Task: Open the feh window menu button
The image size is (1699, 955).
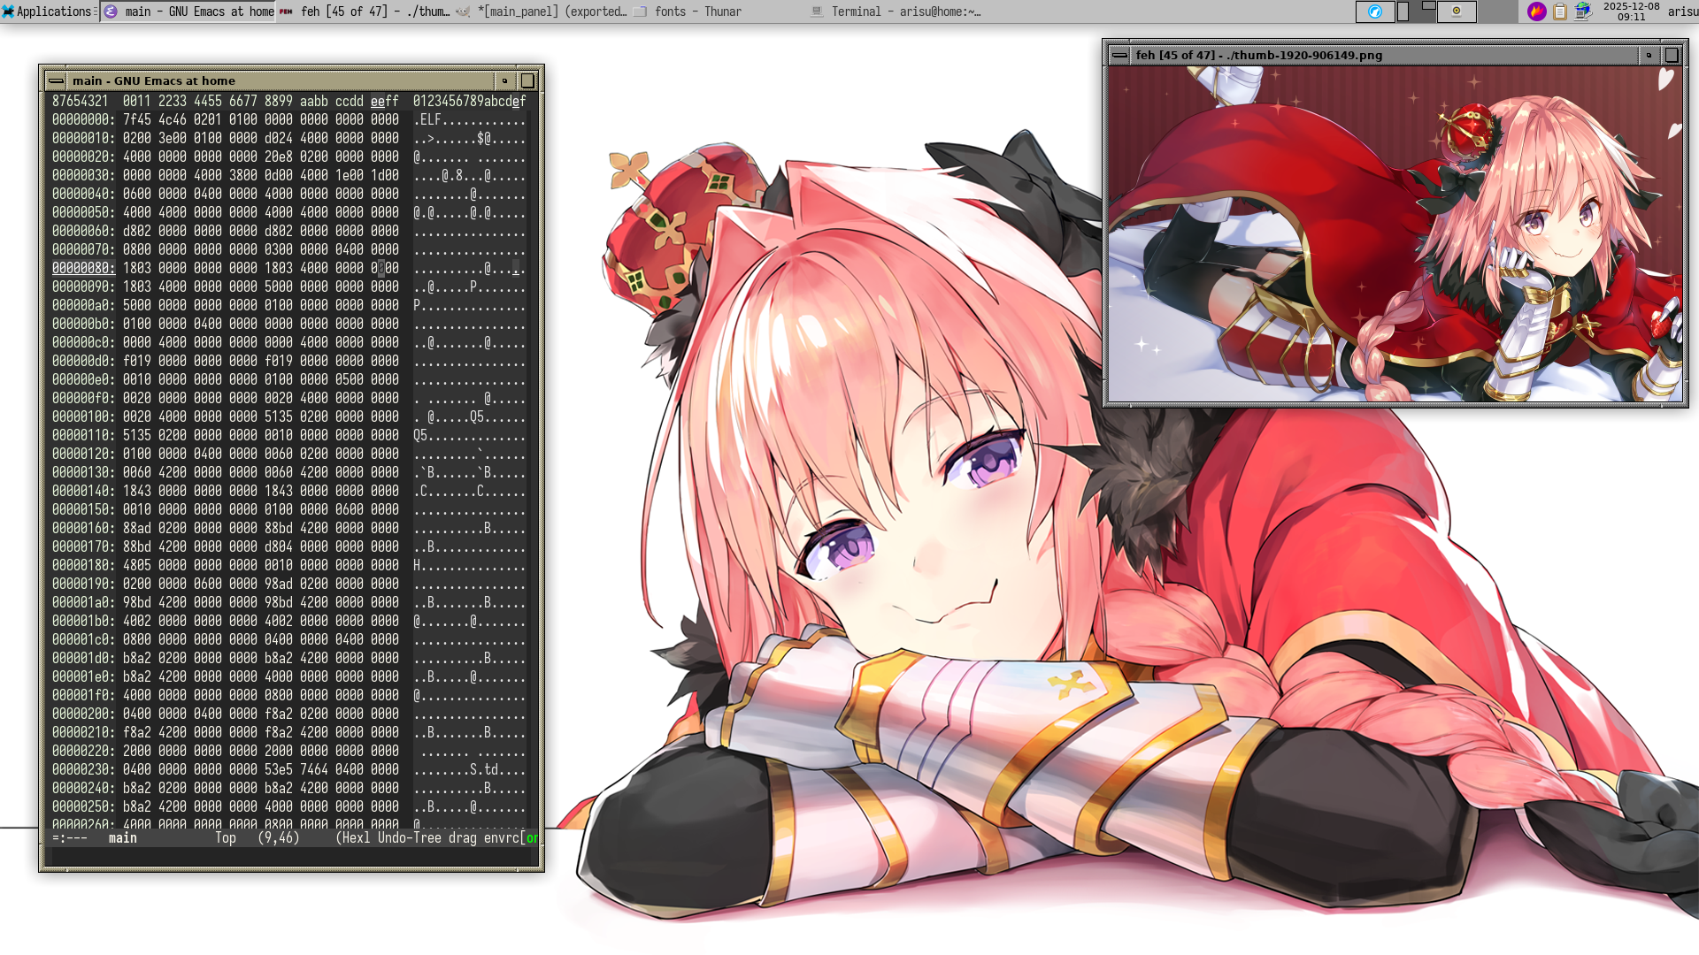Action: 1119,55
